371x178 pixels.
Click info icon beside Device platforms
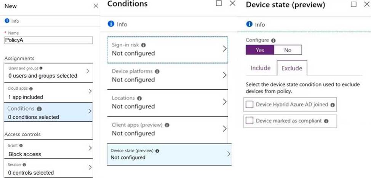pos(157,71)
